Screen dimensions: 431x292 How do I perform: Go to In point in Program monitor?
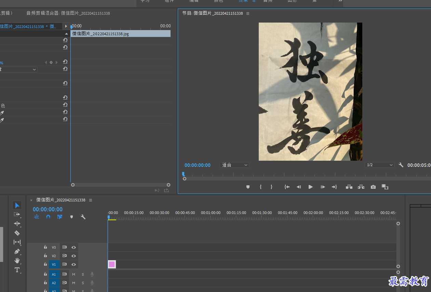(x=287, y=187)
